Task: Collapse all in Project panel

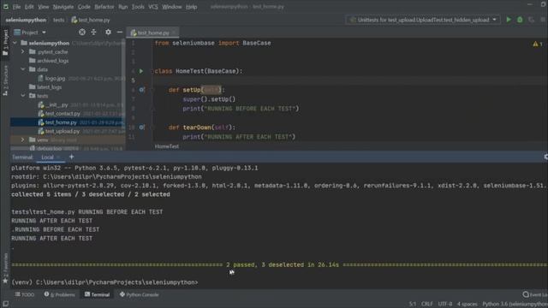Action: [x=93, y=33]
